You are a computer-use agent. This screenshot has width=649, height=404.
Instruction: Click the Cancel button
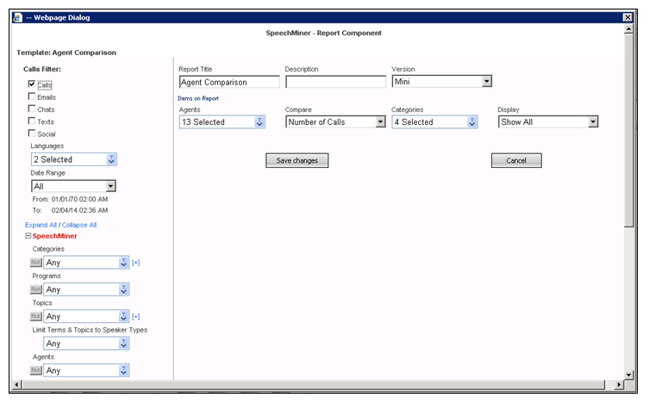click(516, 161)
